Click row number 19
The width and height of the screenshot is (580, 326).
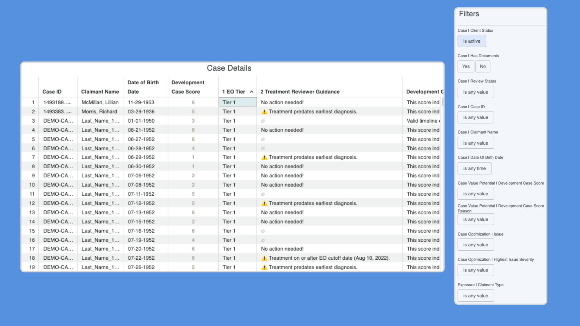[x=32, y=267]
